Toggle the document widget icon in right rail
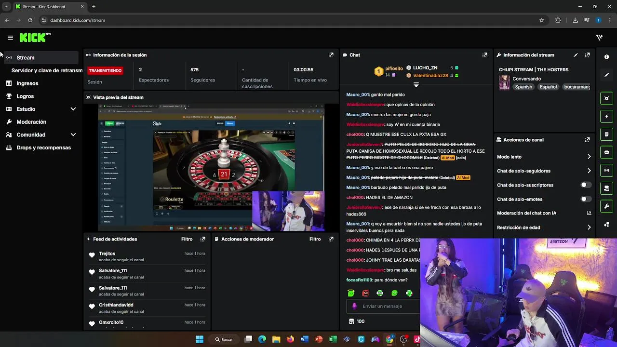The height and width of the screenshot is (347, 617). click(606, 134)
